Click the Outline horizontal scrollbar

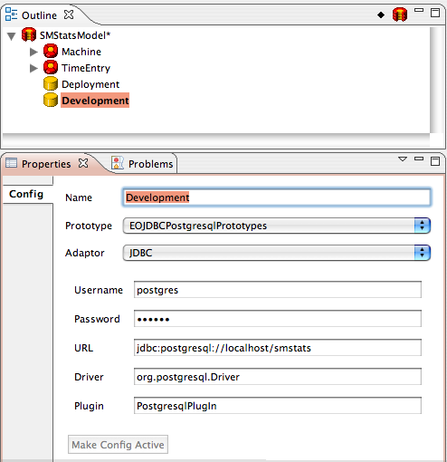tap(215, 140)
